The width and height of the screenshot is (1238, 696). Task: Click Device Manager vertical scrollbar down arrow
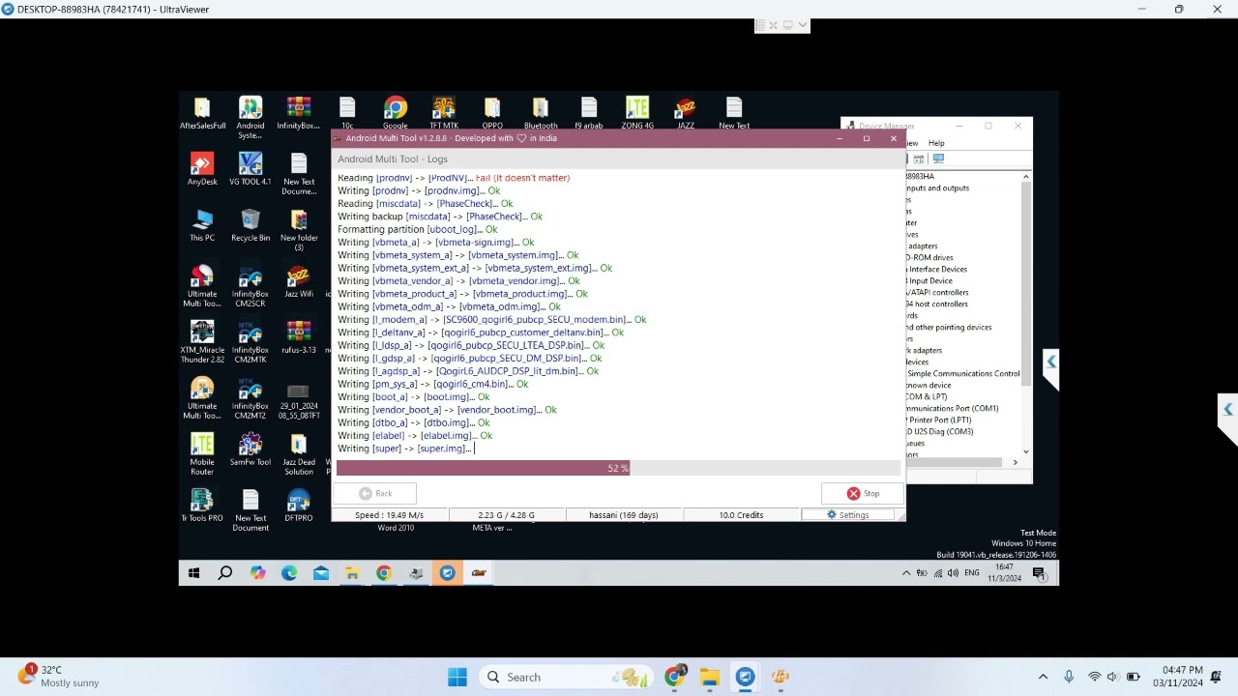pyautogui.click(x=1026, y=451)
